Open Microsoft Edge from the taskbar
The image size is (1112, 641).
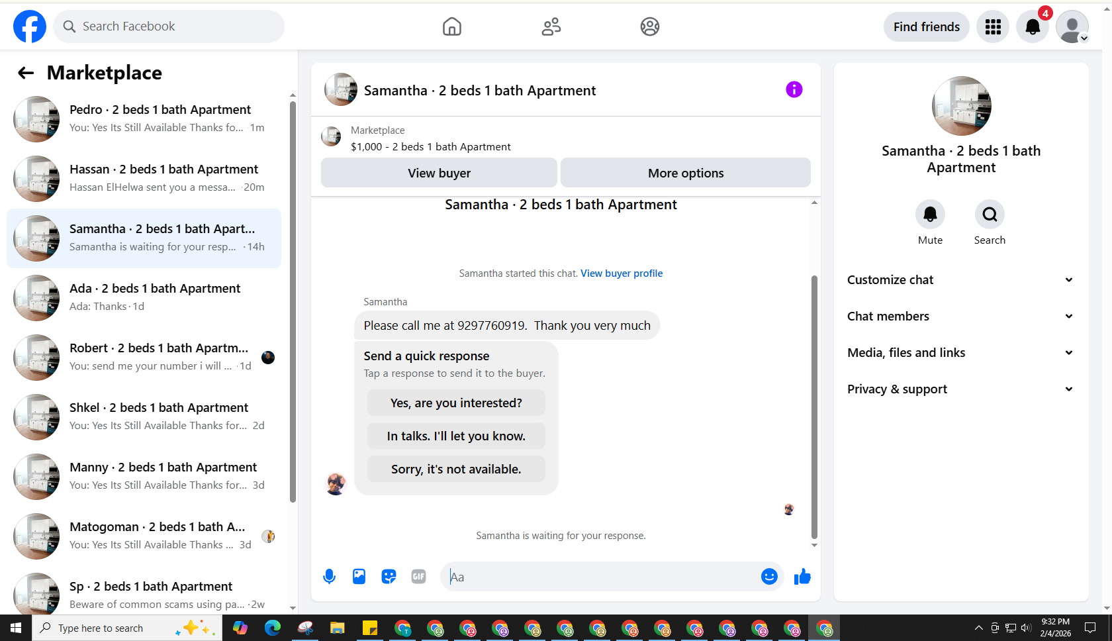point(273,628)
